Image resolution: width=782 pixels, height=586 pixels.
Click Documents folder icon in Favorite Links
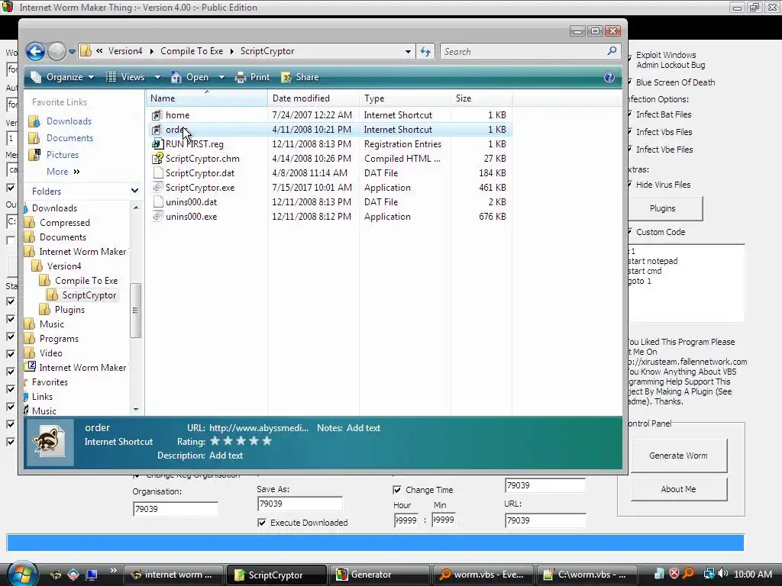point(34,138)
